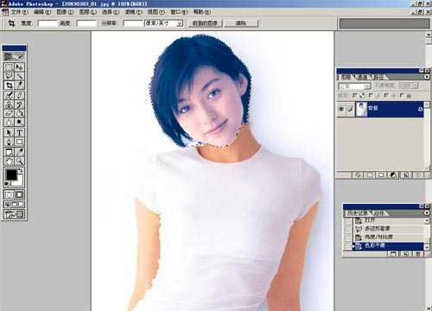Screen dimensions: 432x311
Task: Select the Clone Stamp tool
Action: [x=10, y=105]
